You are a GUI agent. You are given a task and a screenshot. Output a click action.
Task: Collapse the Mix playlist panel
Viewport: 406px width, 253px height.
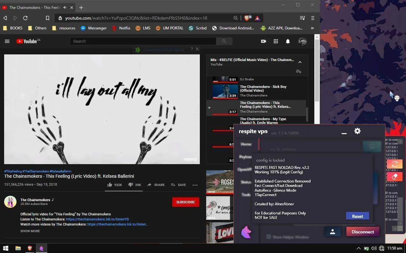tap(300, 62)
